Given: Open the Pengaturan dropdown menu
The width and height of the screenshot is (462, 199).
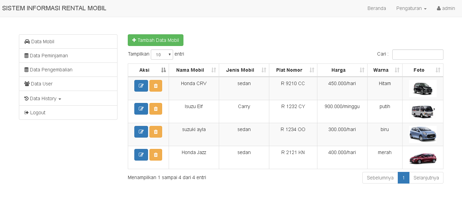Looking at the screenshot, I should [411, 8].
